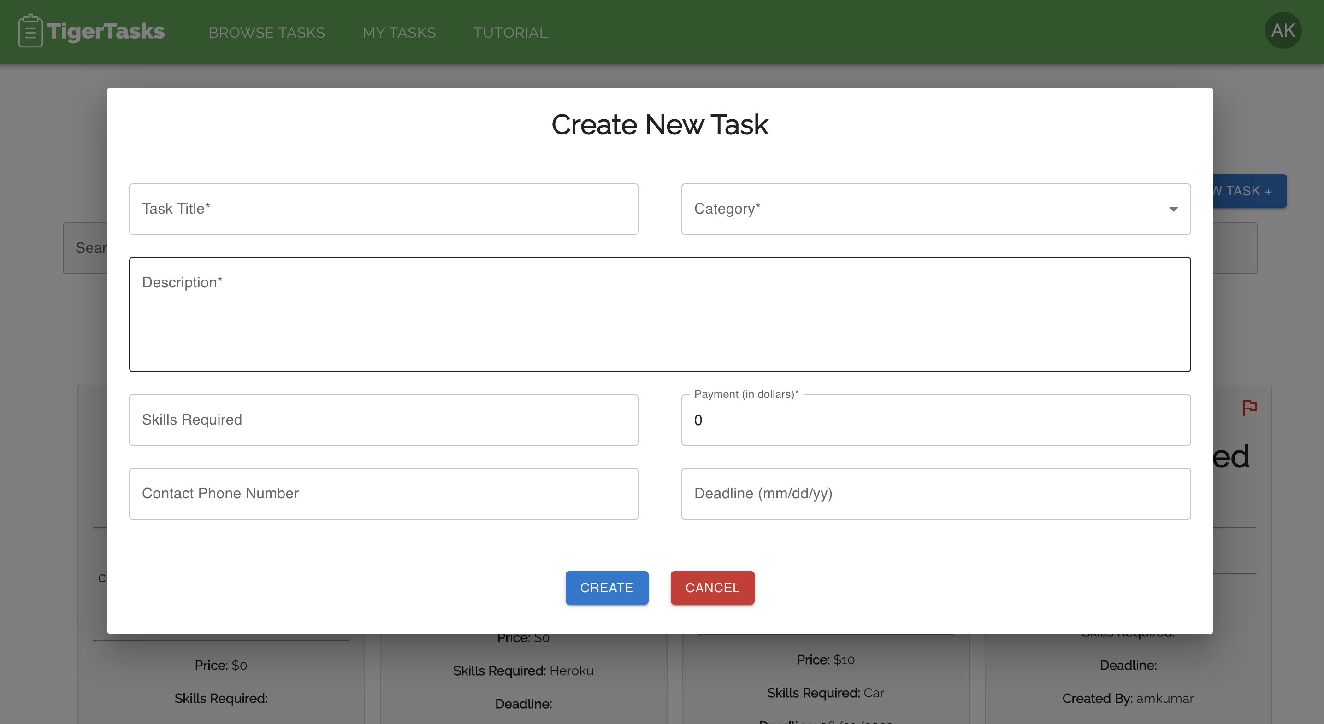Click into the Description text area
This screenshot has width=1324, height=724.
(x=659, y=314)
